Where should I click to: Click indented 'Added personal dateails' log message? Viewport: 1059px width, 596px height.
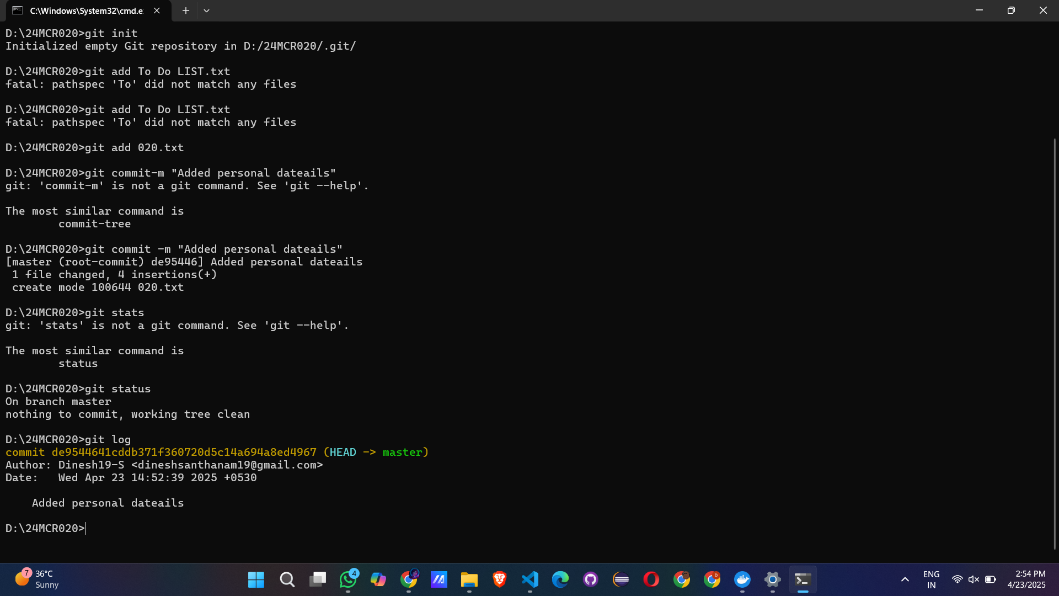[x=108, y=503]
